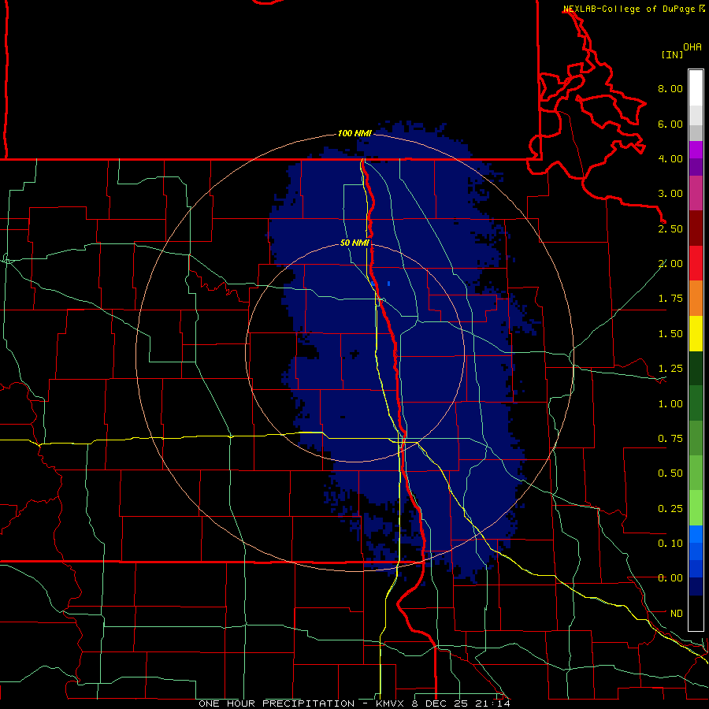The height and width of the screenshot is (709, 709).
Task: Click the 50 NMI range ring label
Action: pyautogui.click(x=355, y=243)
